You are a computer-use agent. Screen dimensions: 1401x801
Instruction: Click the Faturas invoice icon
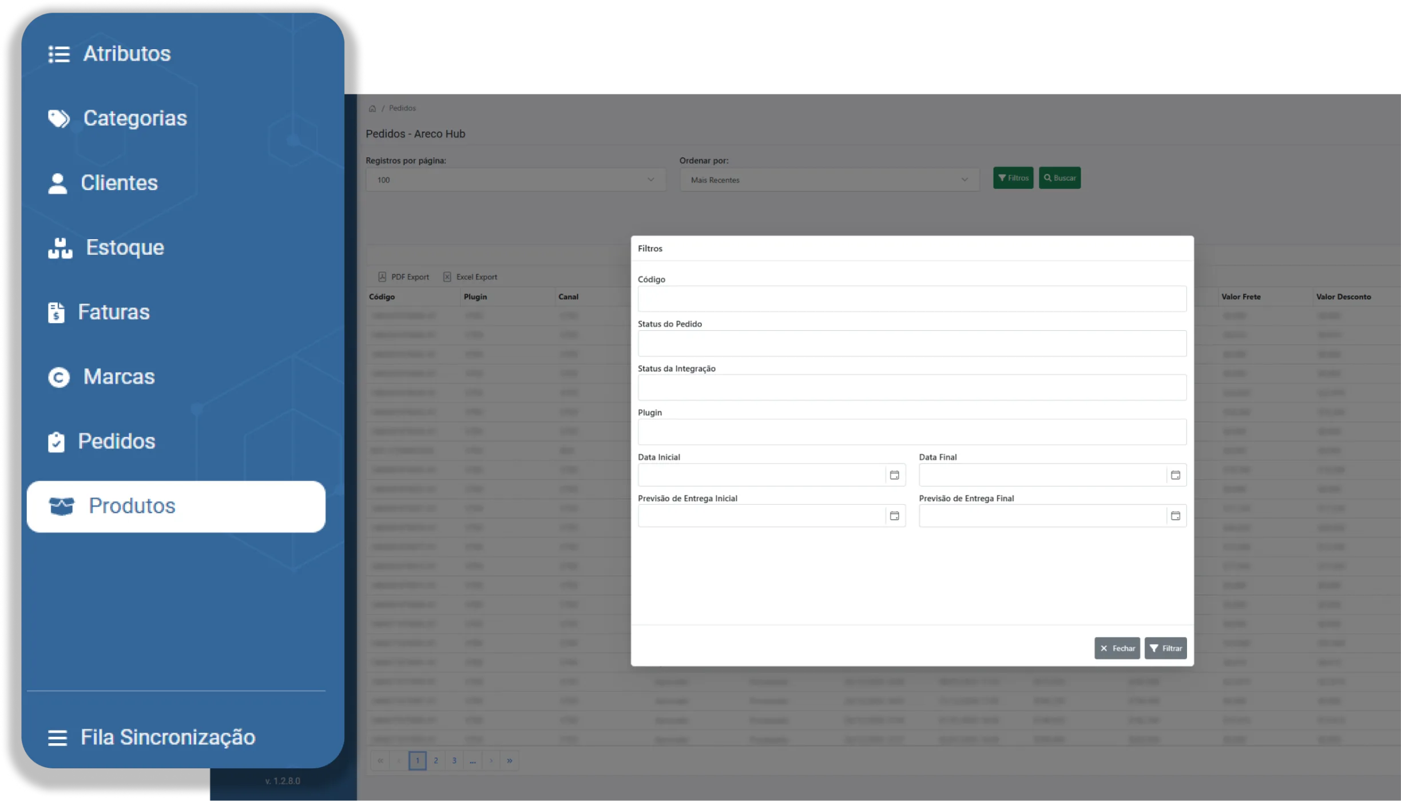pyautogui.click(x=56, y=313)
